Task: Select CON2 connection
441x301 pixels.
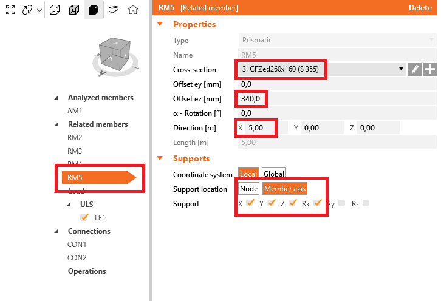Action: 77,258
